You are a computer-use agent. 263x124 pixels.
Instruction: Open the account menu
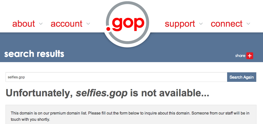click(67, 24)
